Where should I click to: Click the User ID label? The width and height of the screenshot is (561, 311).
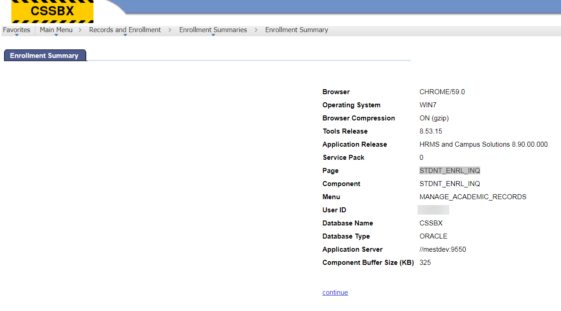tap(335, 210)
